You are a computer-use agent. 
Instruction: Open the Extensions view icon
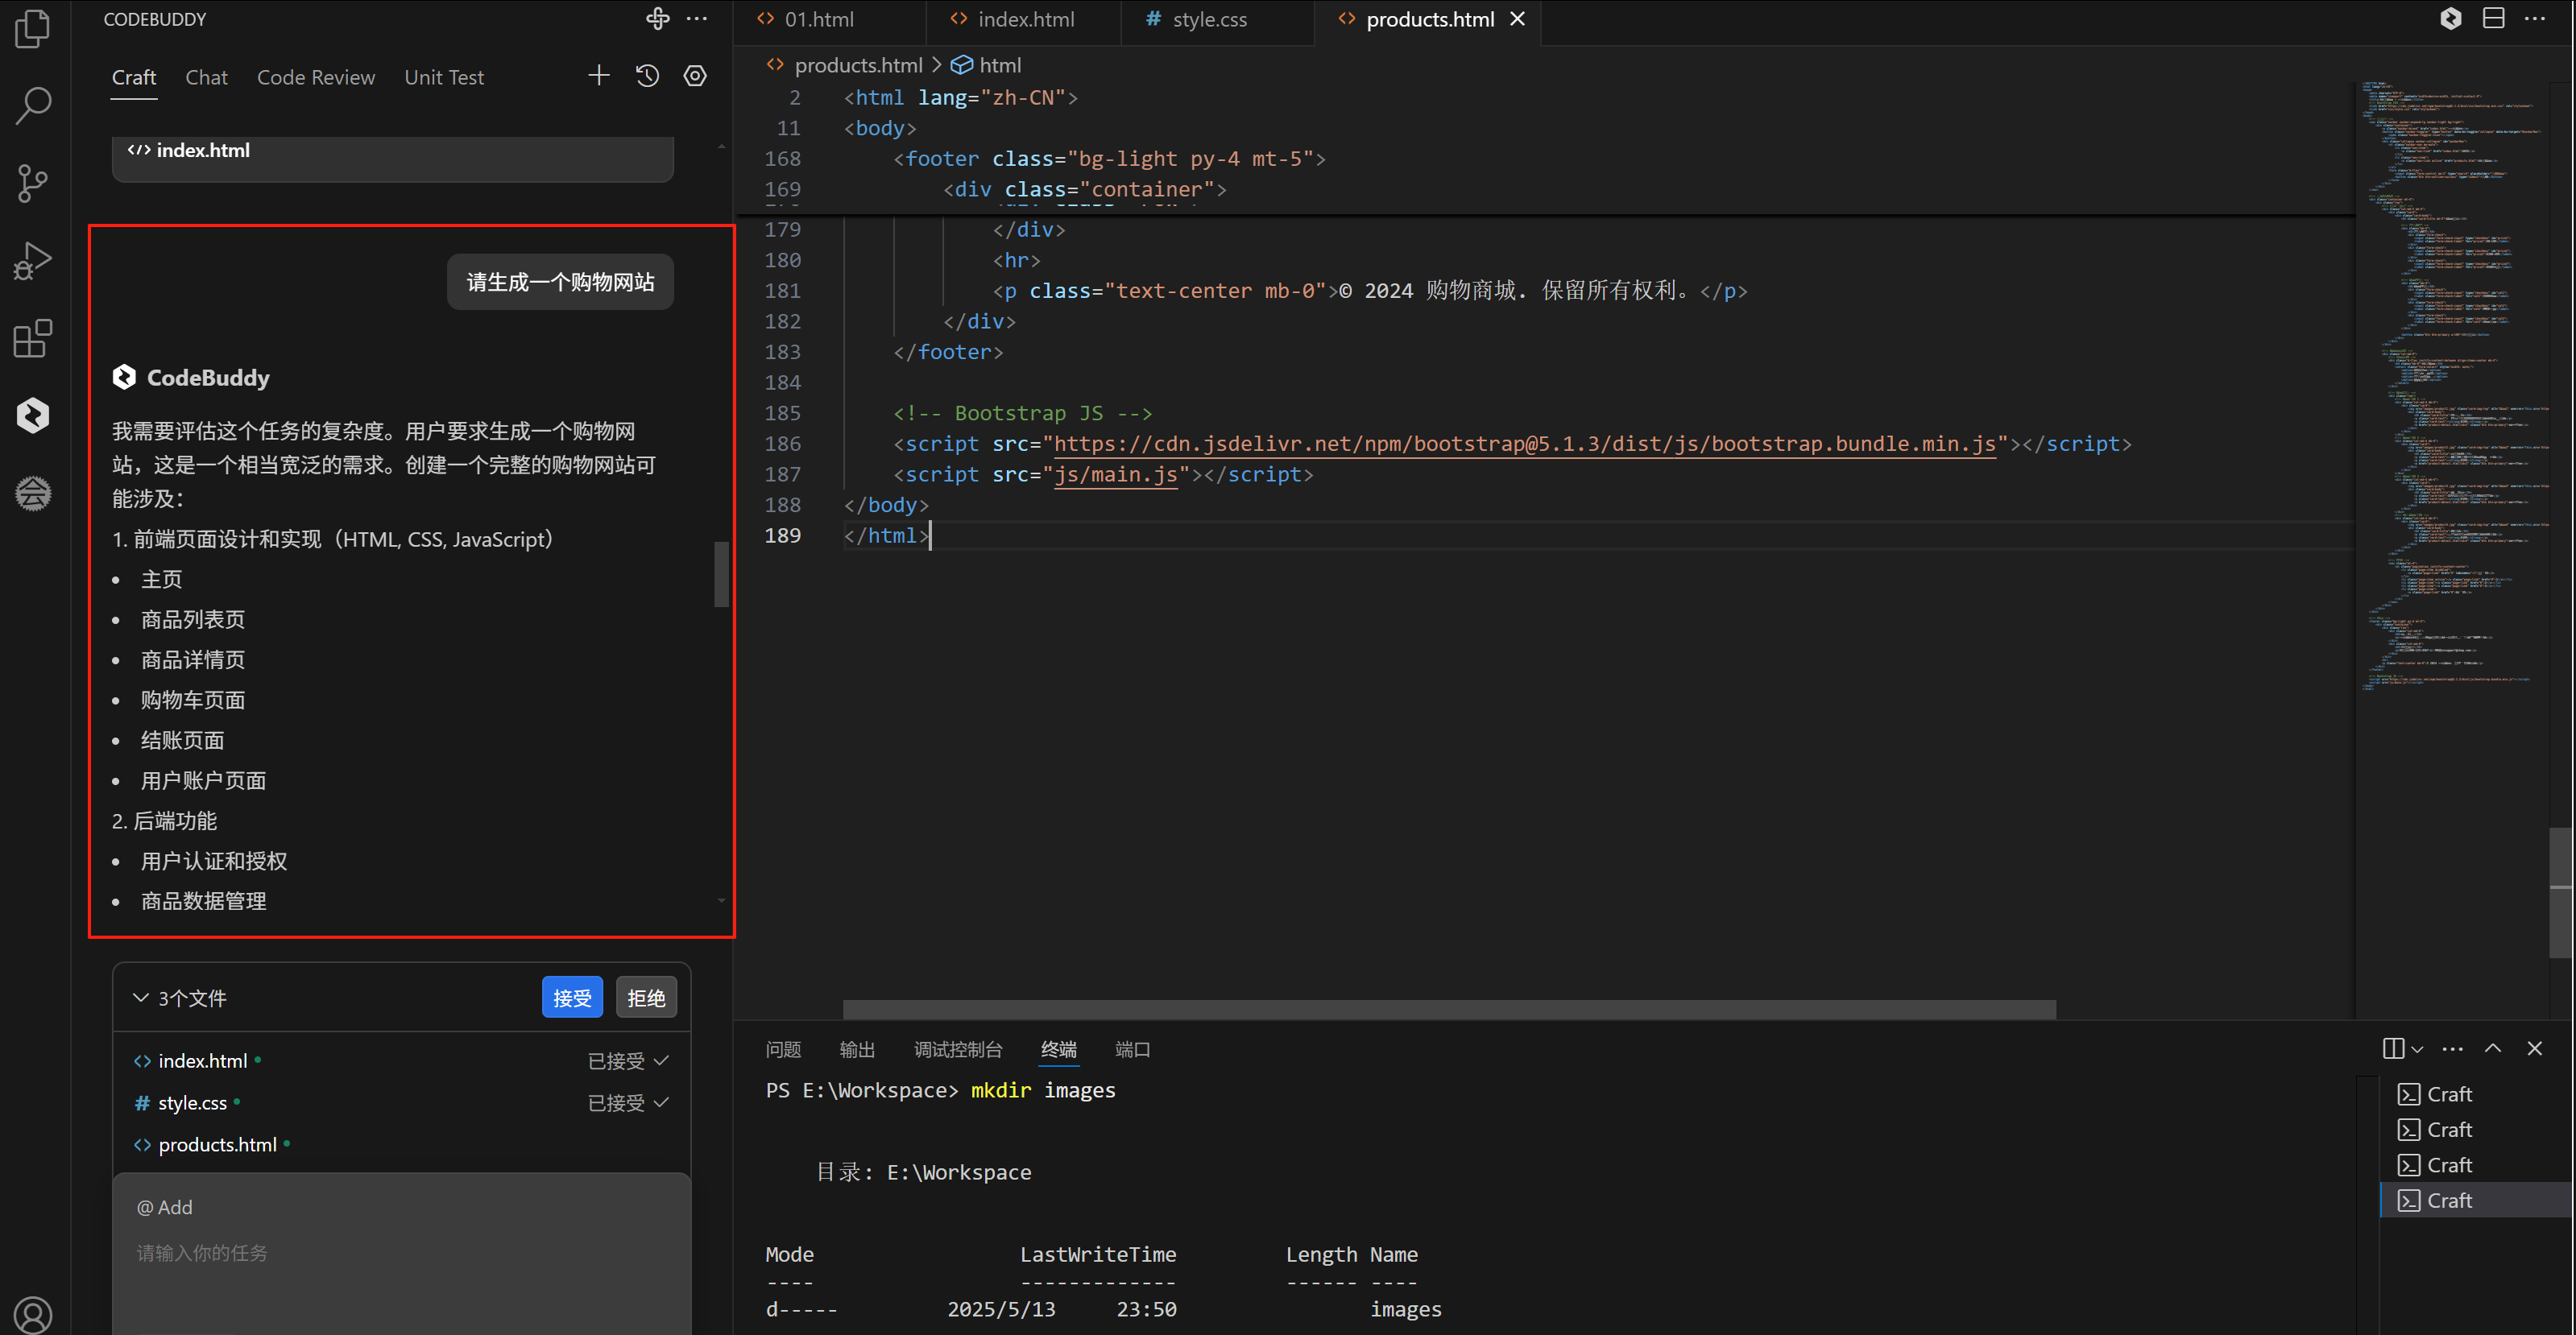[33, 339]
